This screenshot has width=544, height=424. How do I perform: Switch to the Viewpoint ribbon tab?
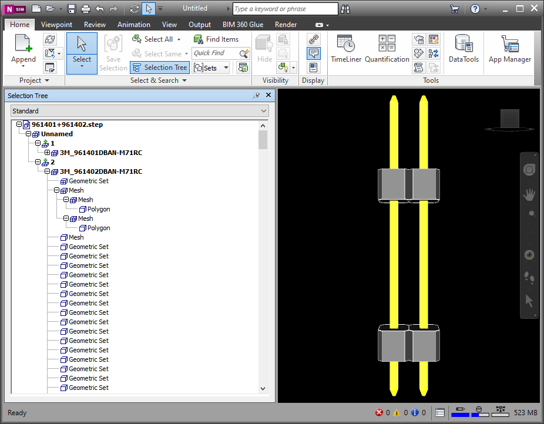57,25
